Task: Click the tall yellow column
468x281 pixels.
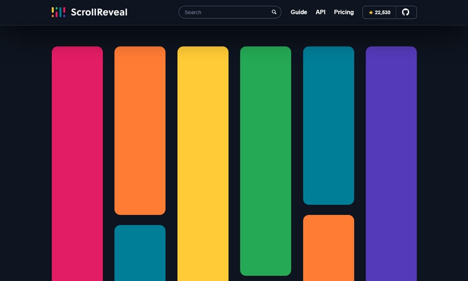Action: click(x=203, y=164)
